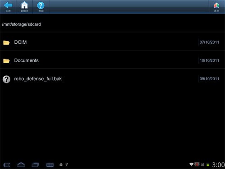Tap the red status icon beside Wi-Fi
The image size is (225, 169).
pyautogui.click(x=197, y=164)
